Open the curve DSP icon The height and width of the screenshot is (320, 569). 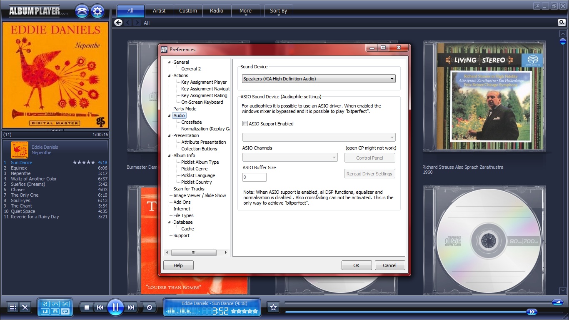(x=55, y=304)
